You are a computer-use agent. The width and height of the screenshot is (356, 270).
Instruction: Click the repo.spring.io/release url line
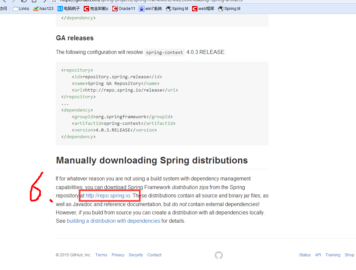125,90
